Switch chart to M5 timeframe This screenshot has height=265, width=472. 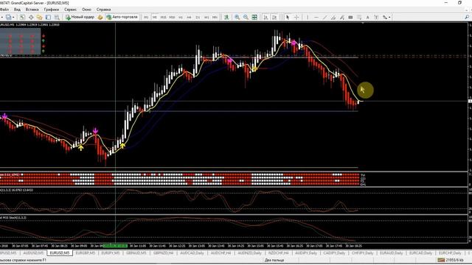coord(155,18)
